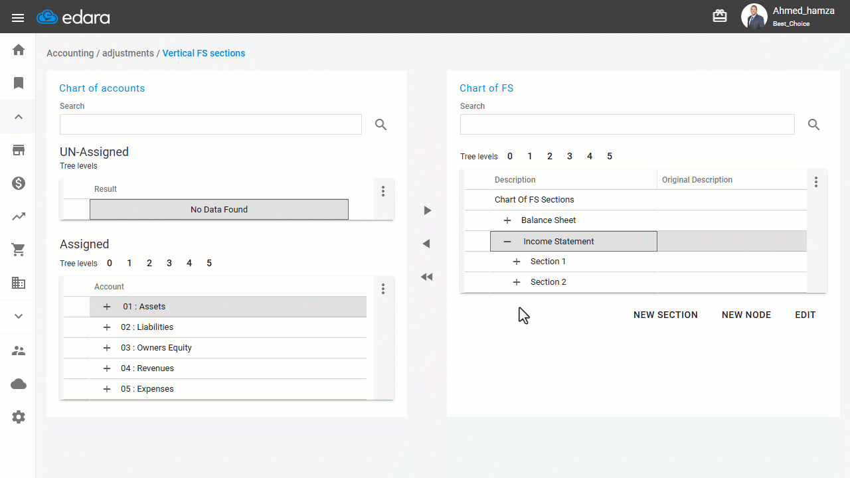
Task: Expand the 02 : Liabilities account
Action: 107,327
